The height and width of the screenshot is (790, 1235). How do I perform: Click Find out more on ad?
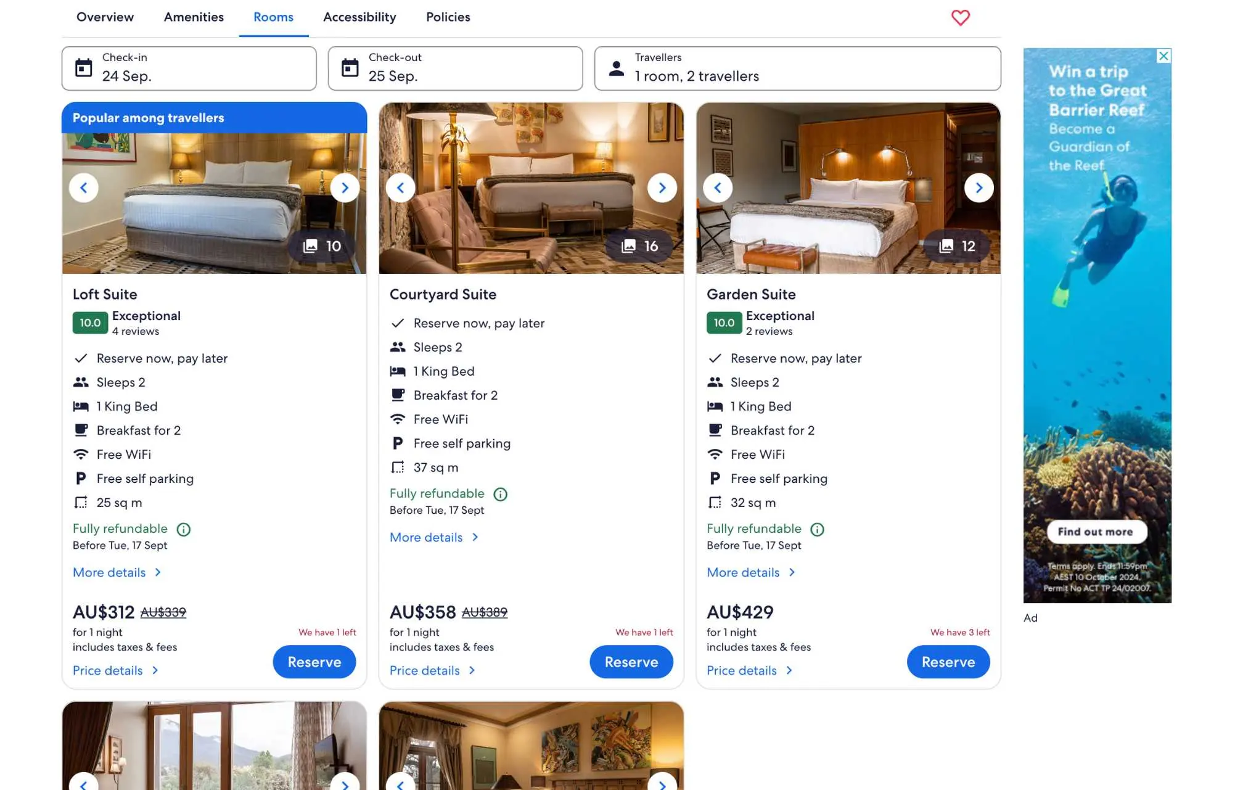1096,532
